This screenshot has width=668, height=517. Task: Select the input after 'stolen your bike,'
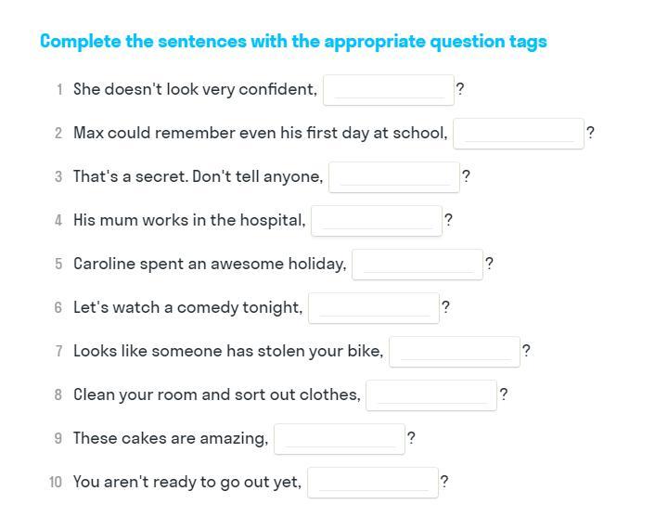pyautogui.click(x=455, y=352)
